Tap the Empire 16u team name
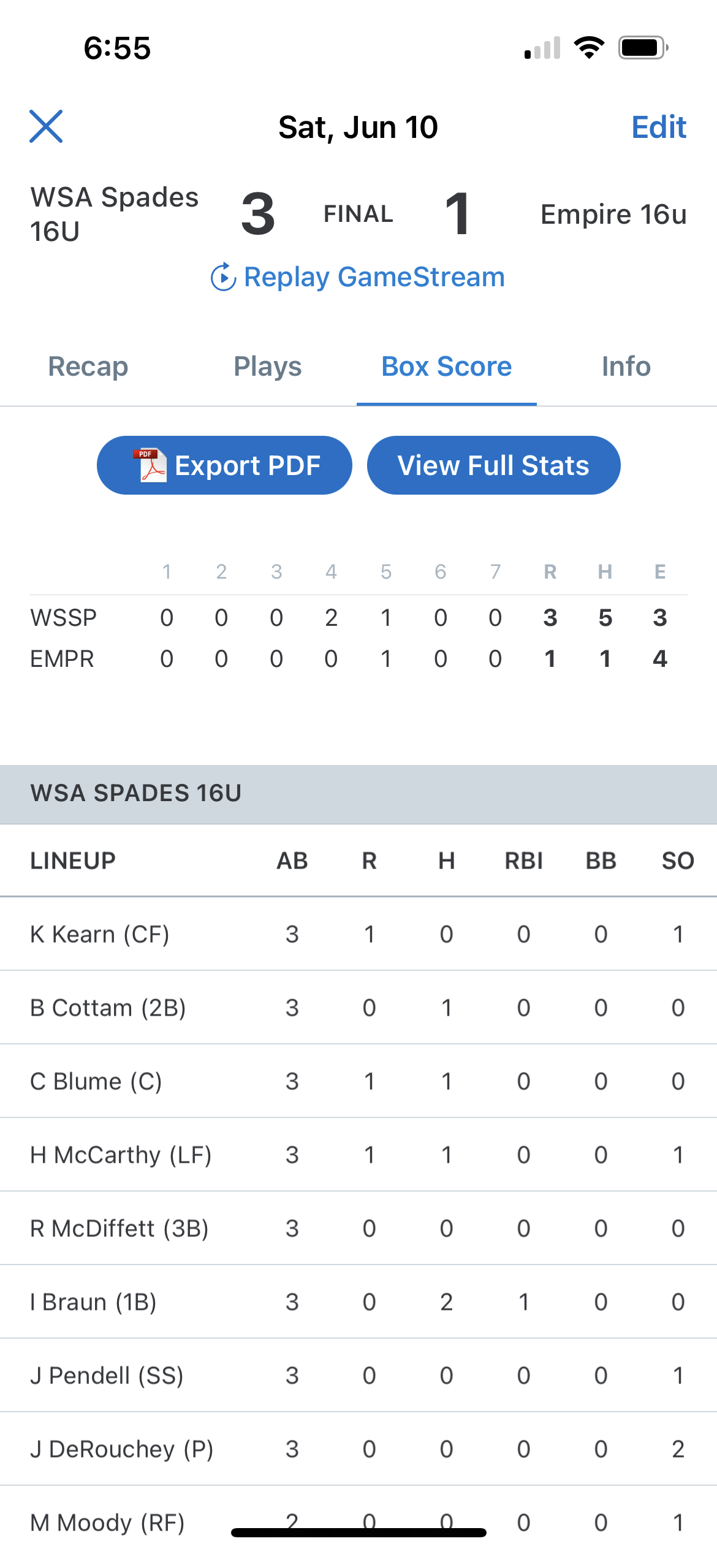This screenshot has width=717, height=1552. [613, 215]
